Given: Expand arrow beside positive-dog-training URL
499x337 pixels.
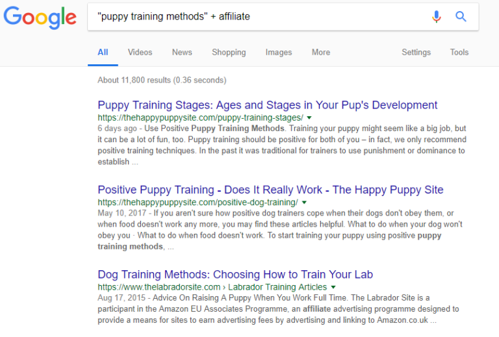Looking at the screenshot, I should coord(304,202).
